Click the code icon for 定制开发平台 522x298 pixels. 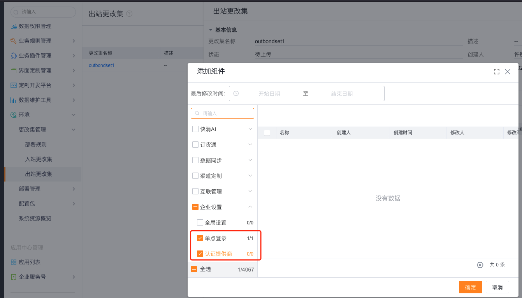[x=14, y=85]
